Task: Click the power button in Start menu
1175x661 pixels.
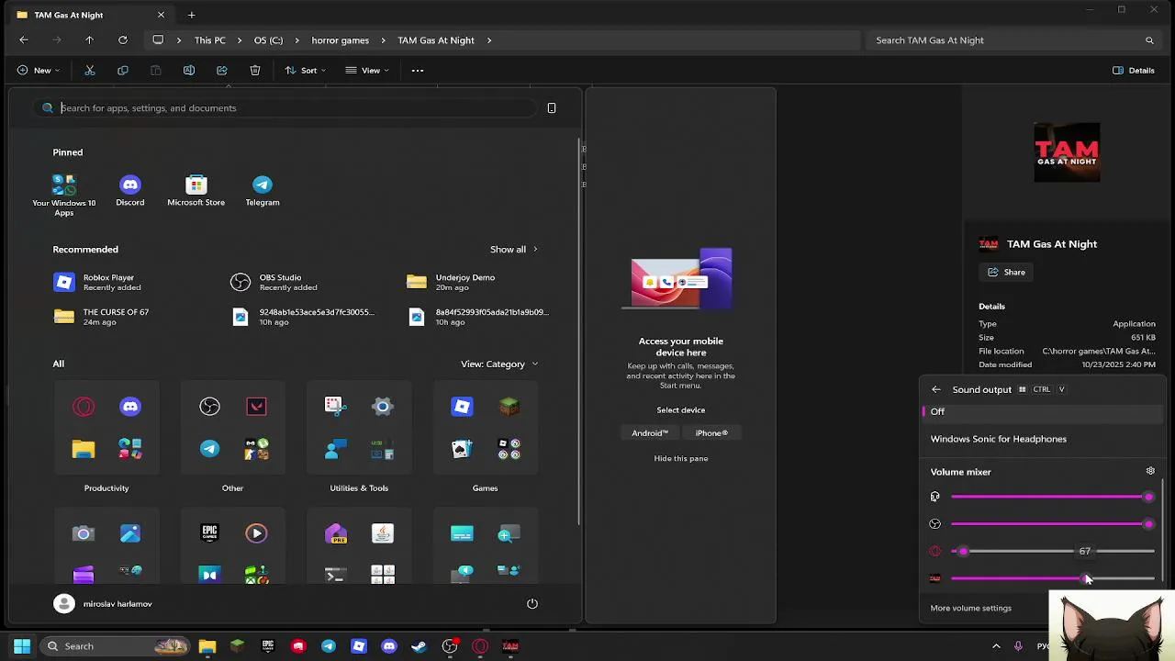Action: point(532,604)
